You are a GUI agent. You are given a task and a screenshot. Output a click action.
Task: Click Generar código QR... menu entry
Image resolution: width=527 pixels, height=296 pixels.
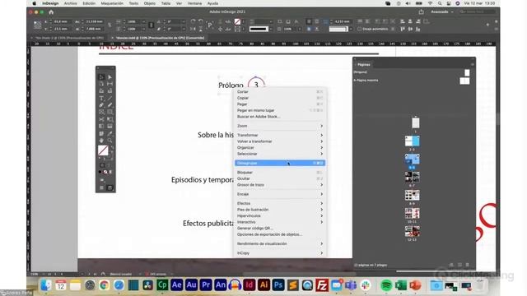click(x=280, y=229)
